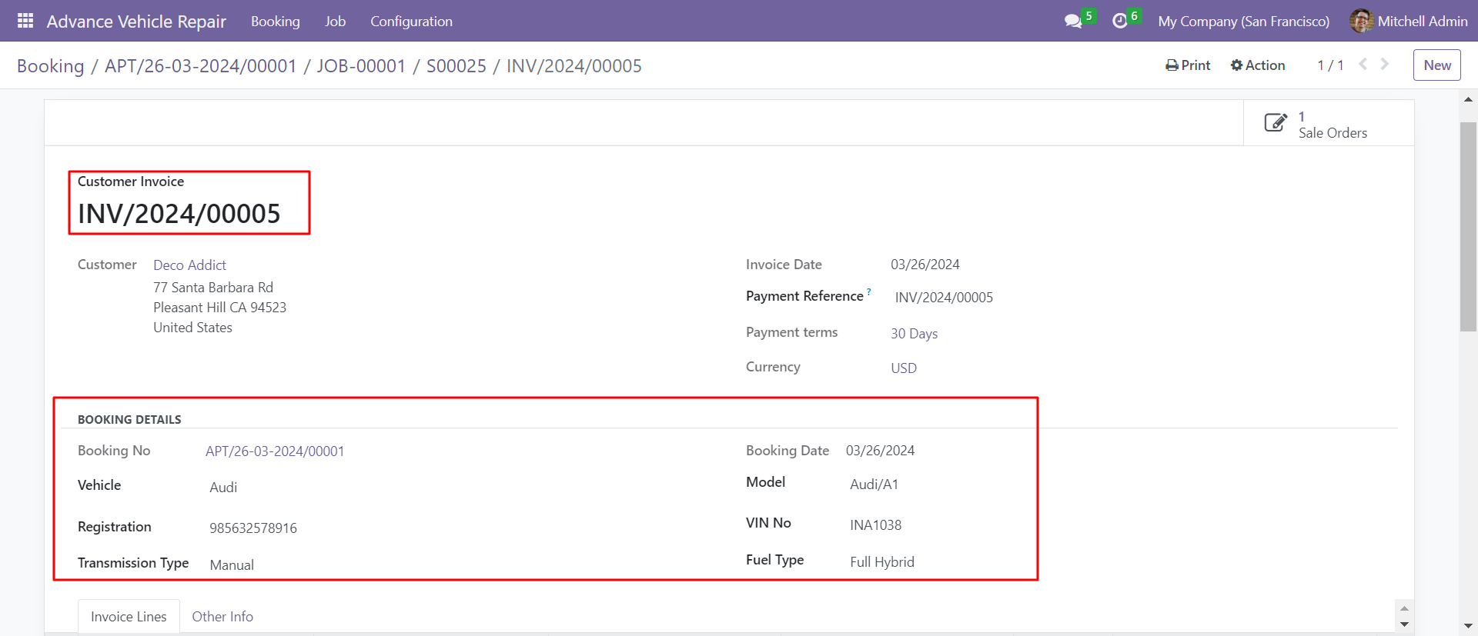Click Advance Vehicle Repair app title
The width and height of the screenshot is (1478, 636).
pos(136,22)
